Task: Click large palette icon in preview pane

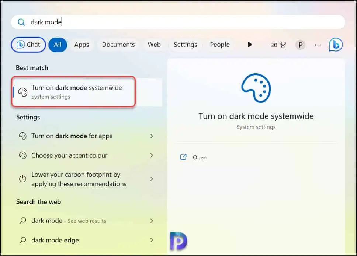Action: coord(256,88)
